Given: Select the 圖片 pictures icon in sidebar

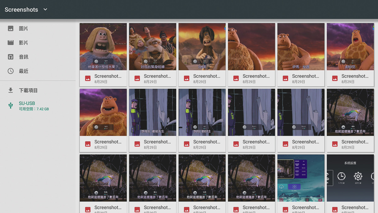Looking at the screenshot, I should 11,28.
